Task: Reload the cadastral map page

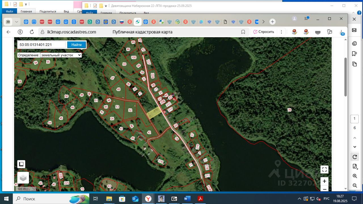Action: [x=32, y=32]
